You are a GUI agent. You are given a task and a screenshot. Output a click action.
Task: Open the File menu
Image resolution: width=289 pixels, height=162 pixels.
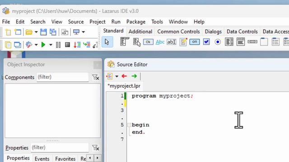[6, 22]
